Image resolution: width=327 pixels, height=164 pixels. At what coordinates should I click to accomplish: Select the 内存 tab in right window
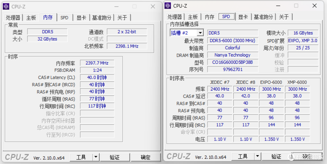pos(210,17)
